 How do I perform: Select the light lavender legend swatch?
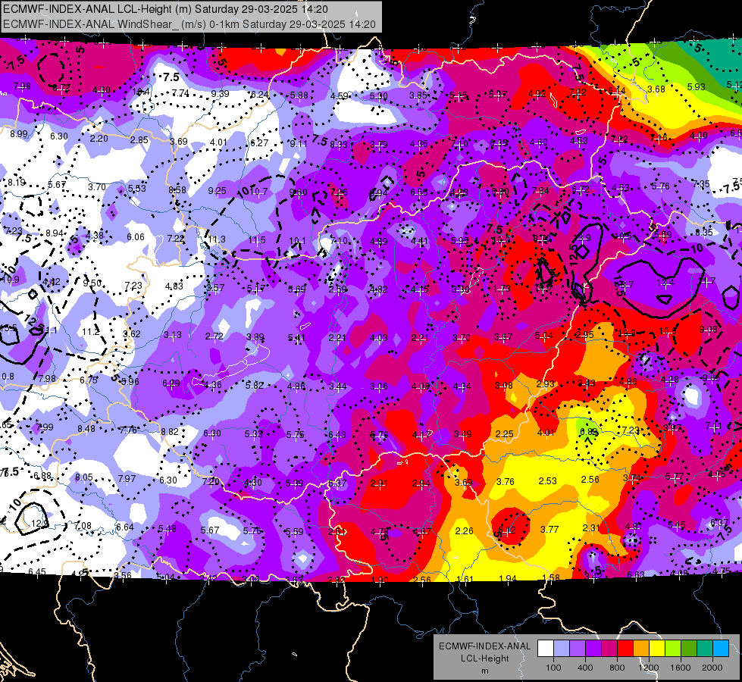pyautogui.click(x=562, y=648)
